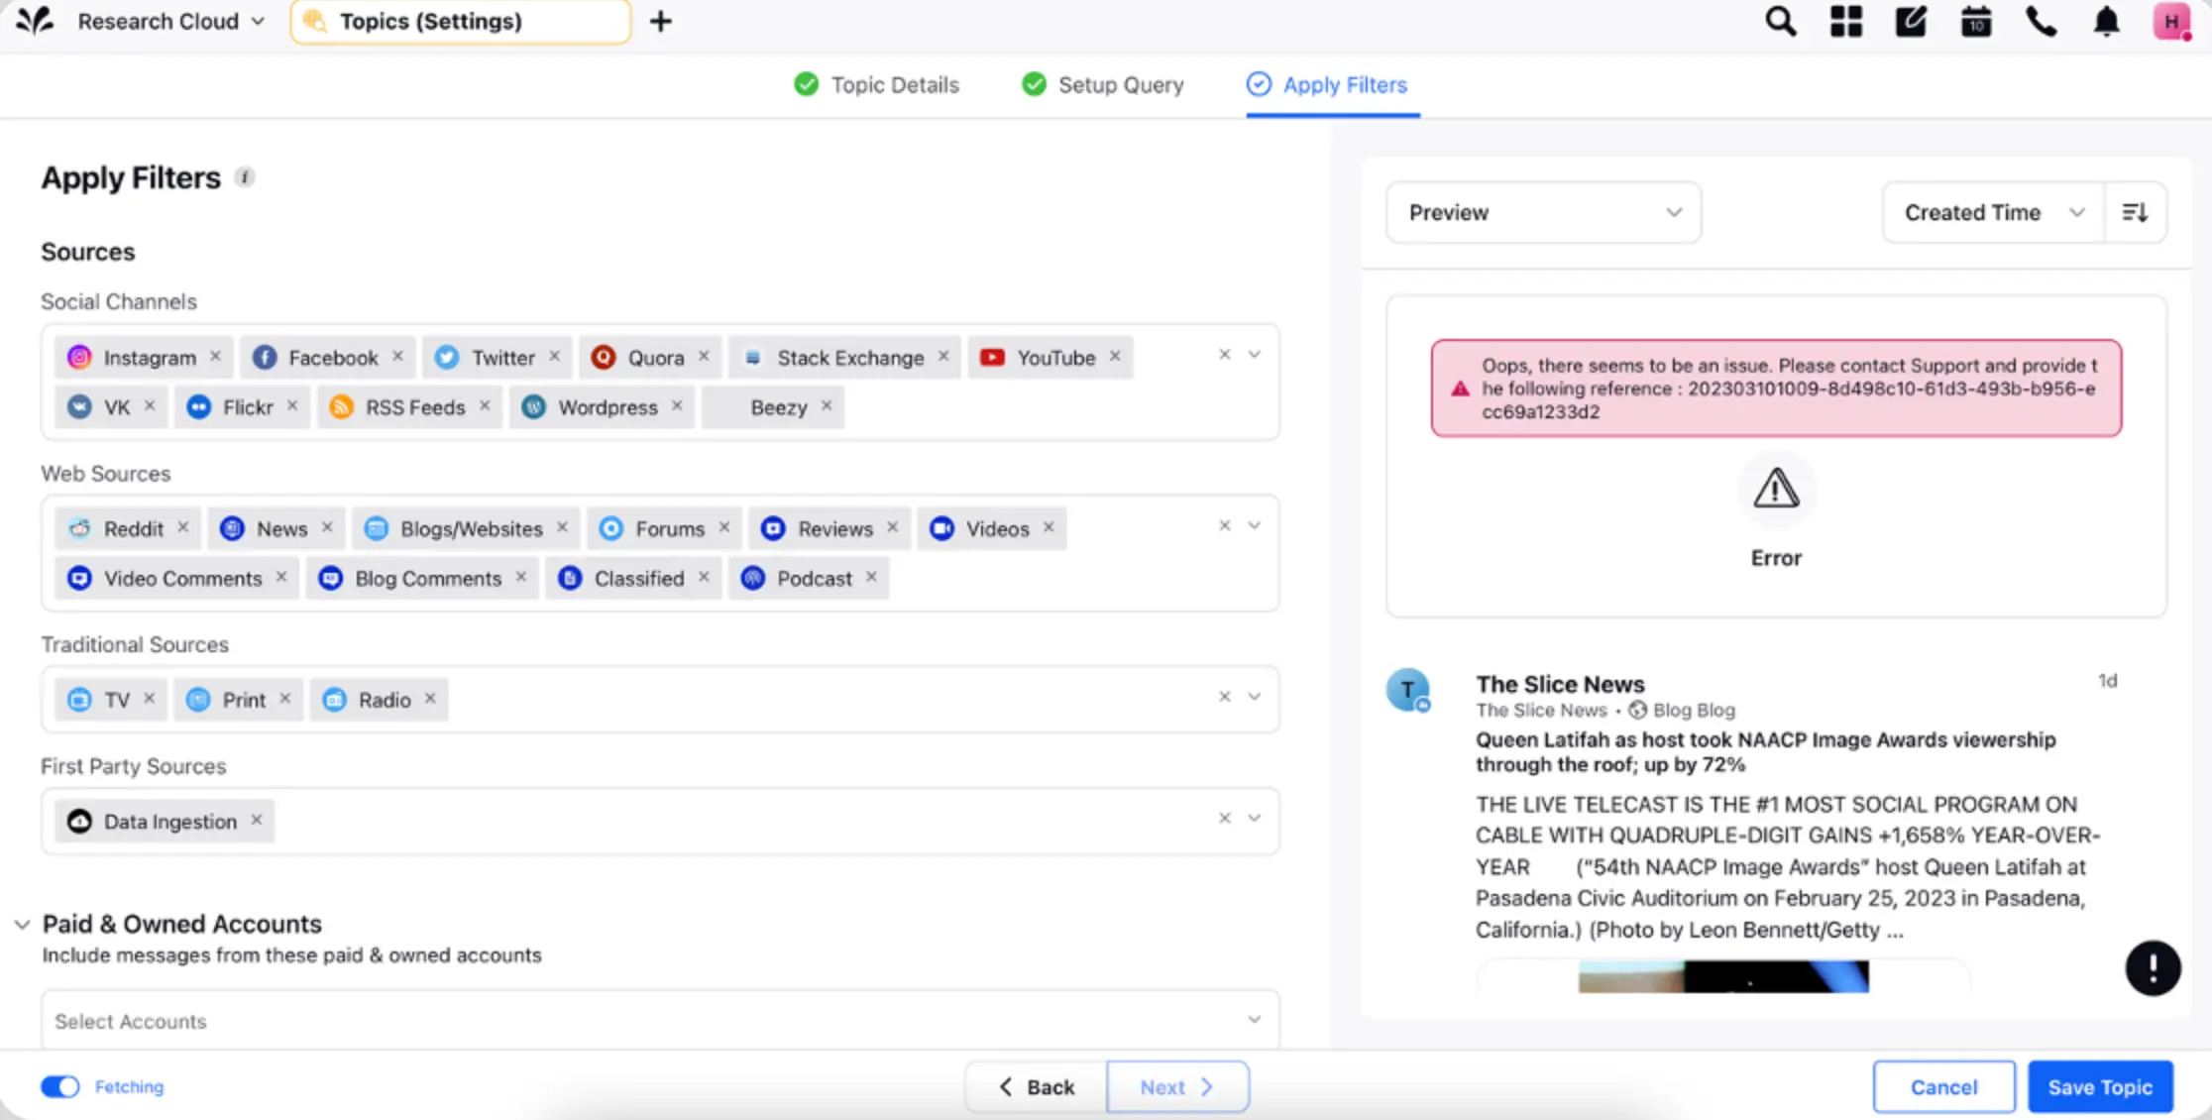The height and width of the screenshot is (1120, 2212).
Task: Click the Sprinklr leaf logo
Action: [35, 21]
